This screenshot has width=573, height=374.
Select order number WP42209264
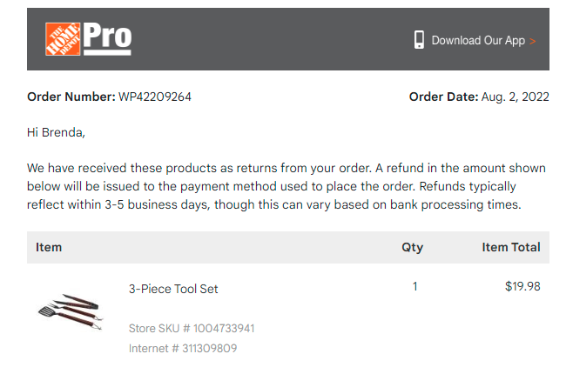click(x=155, y=97)
